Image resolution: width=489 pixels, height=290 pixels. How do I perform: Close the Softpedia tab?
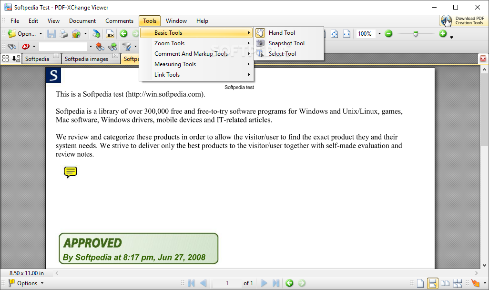click(x=56, y=55)
